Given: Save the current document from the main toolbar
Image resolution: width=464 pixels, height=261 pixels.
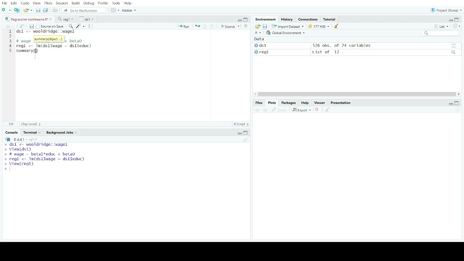Looking at the screenshot, I should [x=38, y=10].
